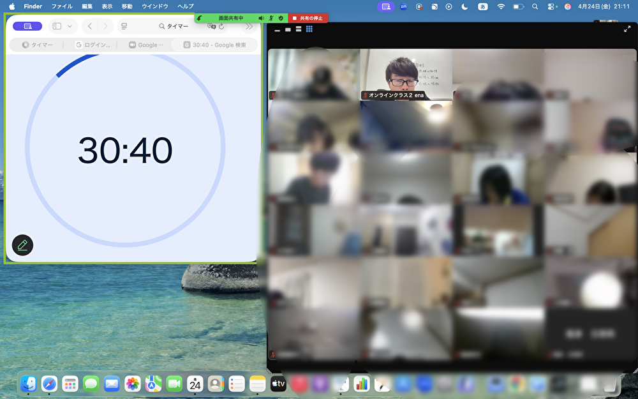Click the fullscreen expand icon in Zoom window
The width and height of the screenshot is (638, 399).
[628, 29]
